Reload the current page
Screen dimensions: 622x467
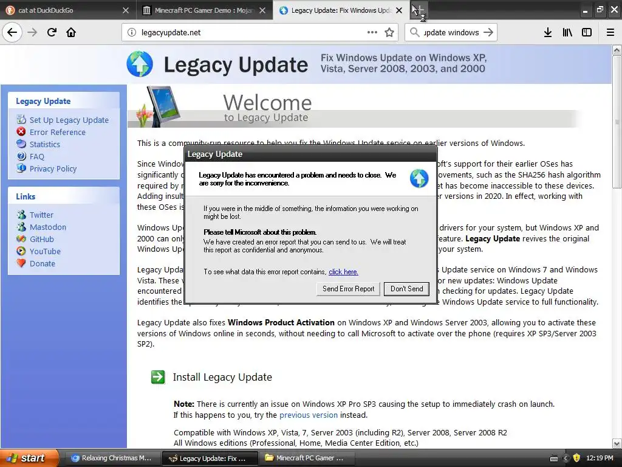pyautogui.click(x=52, y=32)
